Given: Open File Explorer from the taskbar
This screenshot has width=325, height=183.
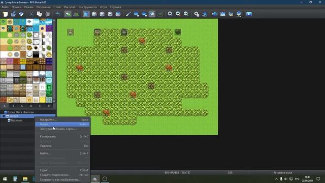Looking at the screenshot, I should click(x=25, y=179).
